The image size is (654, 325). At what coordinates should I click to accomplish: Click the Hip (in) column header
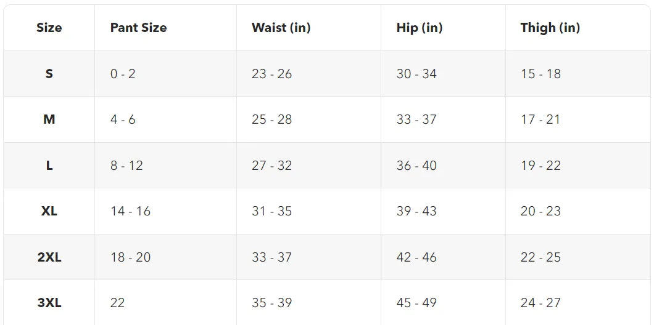(x=420, y=28)
